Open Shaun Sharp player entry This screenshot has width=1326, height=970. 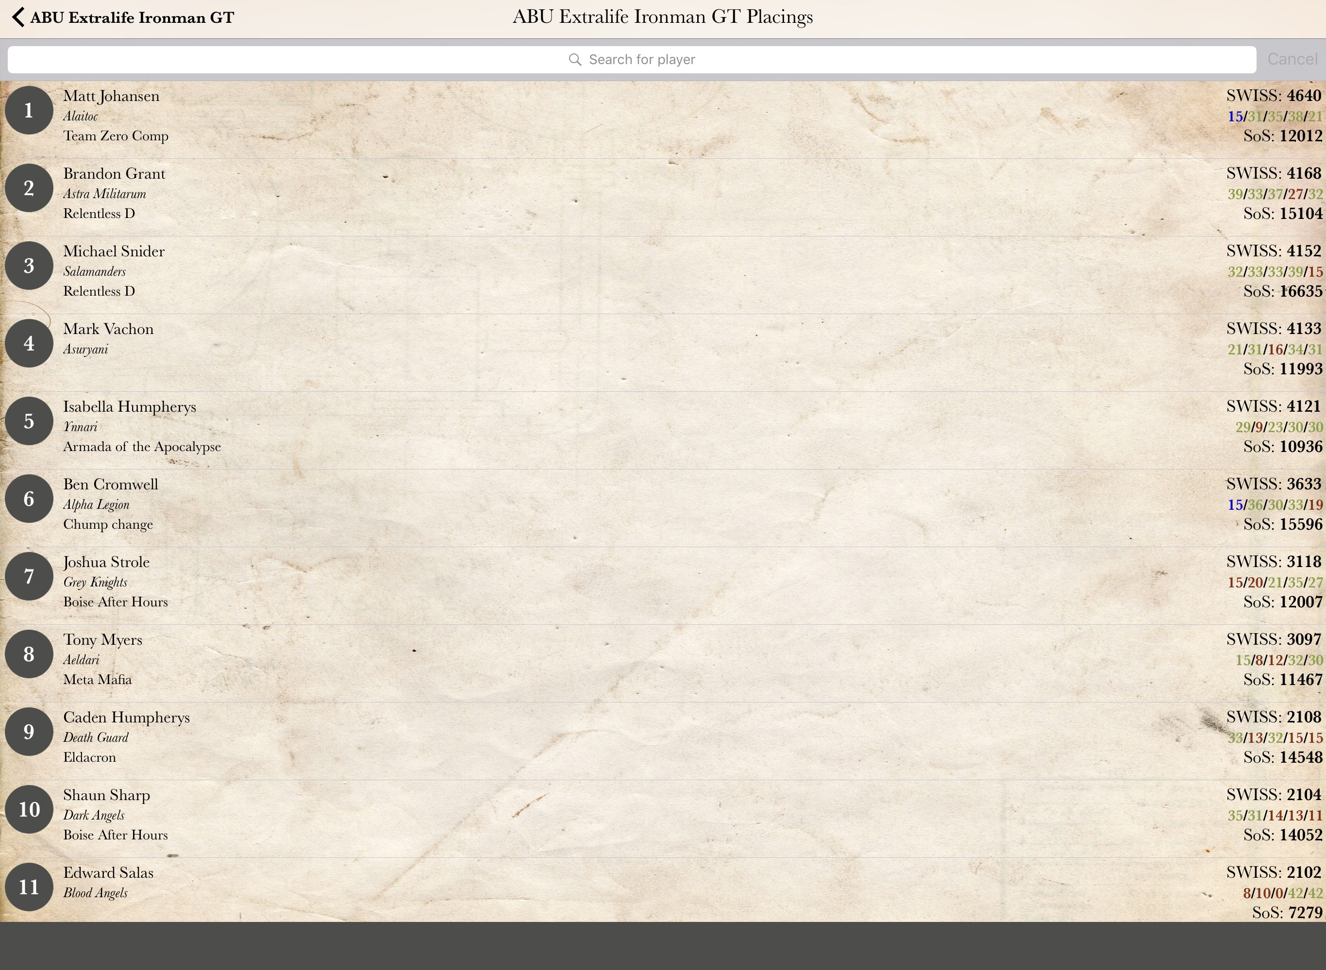[663, 819]
